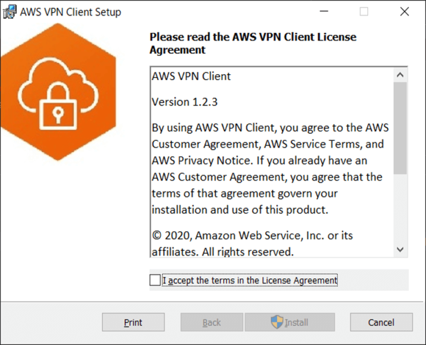
Task: Click the installer icon in the title bar
Action: pos(9,12)
